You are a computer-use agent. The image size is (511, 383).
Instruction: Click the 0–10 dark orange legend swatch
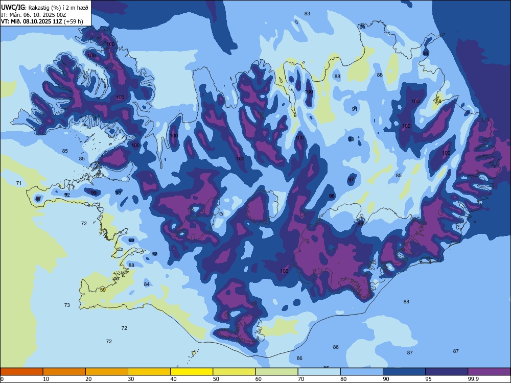coord(22,372)
